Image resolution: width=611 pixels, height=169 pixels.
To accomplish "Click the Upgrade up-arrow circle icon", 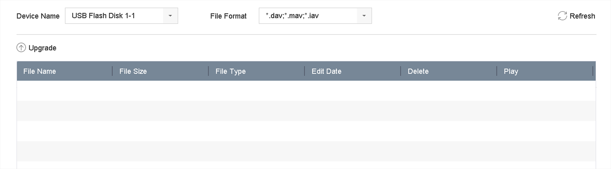I will click(x=21, y=48).
